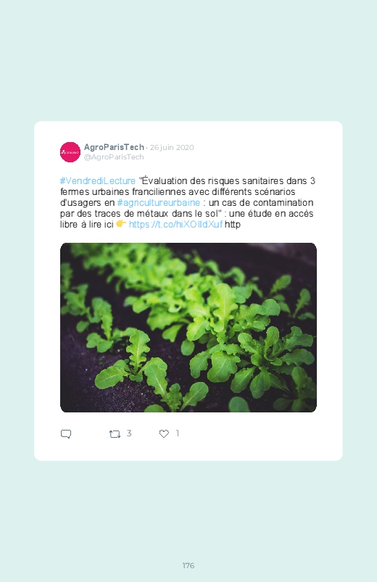Like the tweet with the heart icon
The height and width of the screenshot is (582, 377).
pos(164,433)
